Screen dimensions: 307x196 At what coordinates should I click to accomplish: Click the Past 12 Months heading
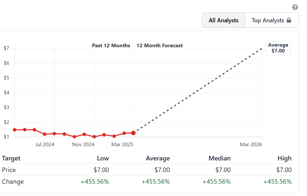pyautogui.click(x=111, y=46)
